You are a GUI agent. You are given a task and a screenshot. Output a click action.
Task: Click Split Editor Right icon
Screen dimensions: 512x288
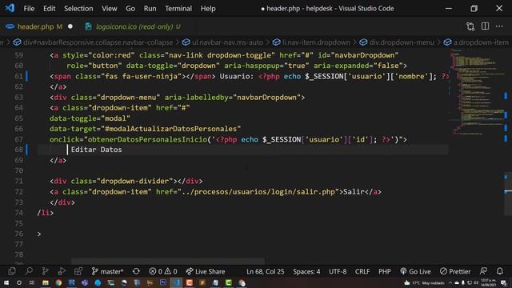pos(486,26)
